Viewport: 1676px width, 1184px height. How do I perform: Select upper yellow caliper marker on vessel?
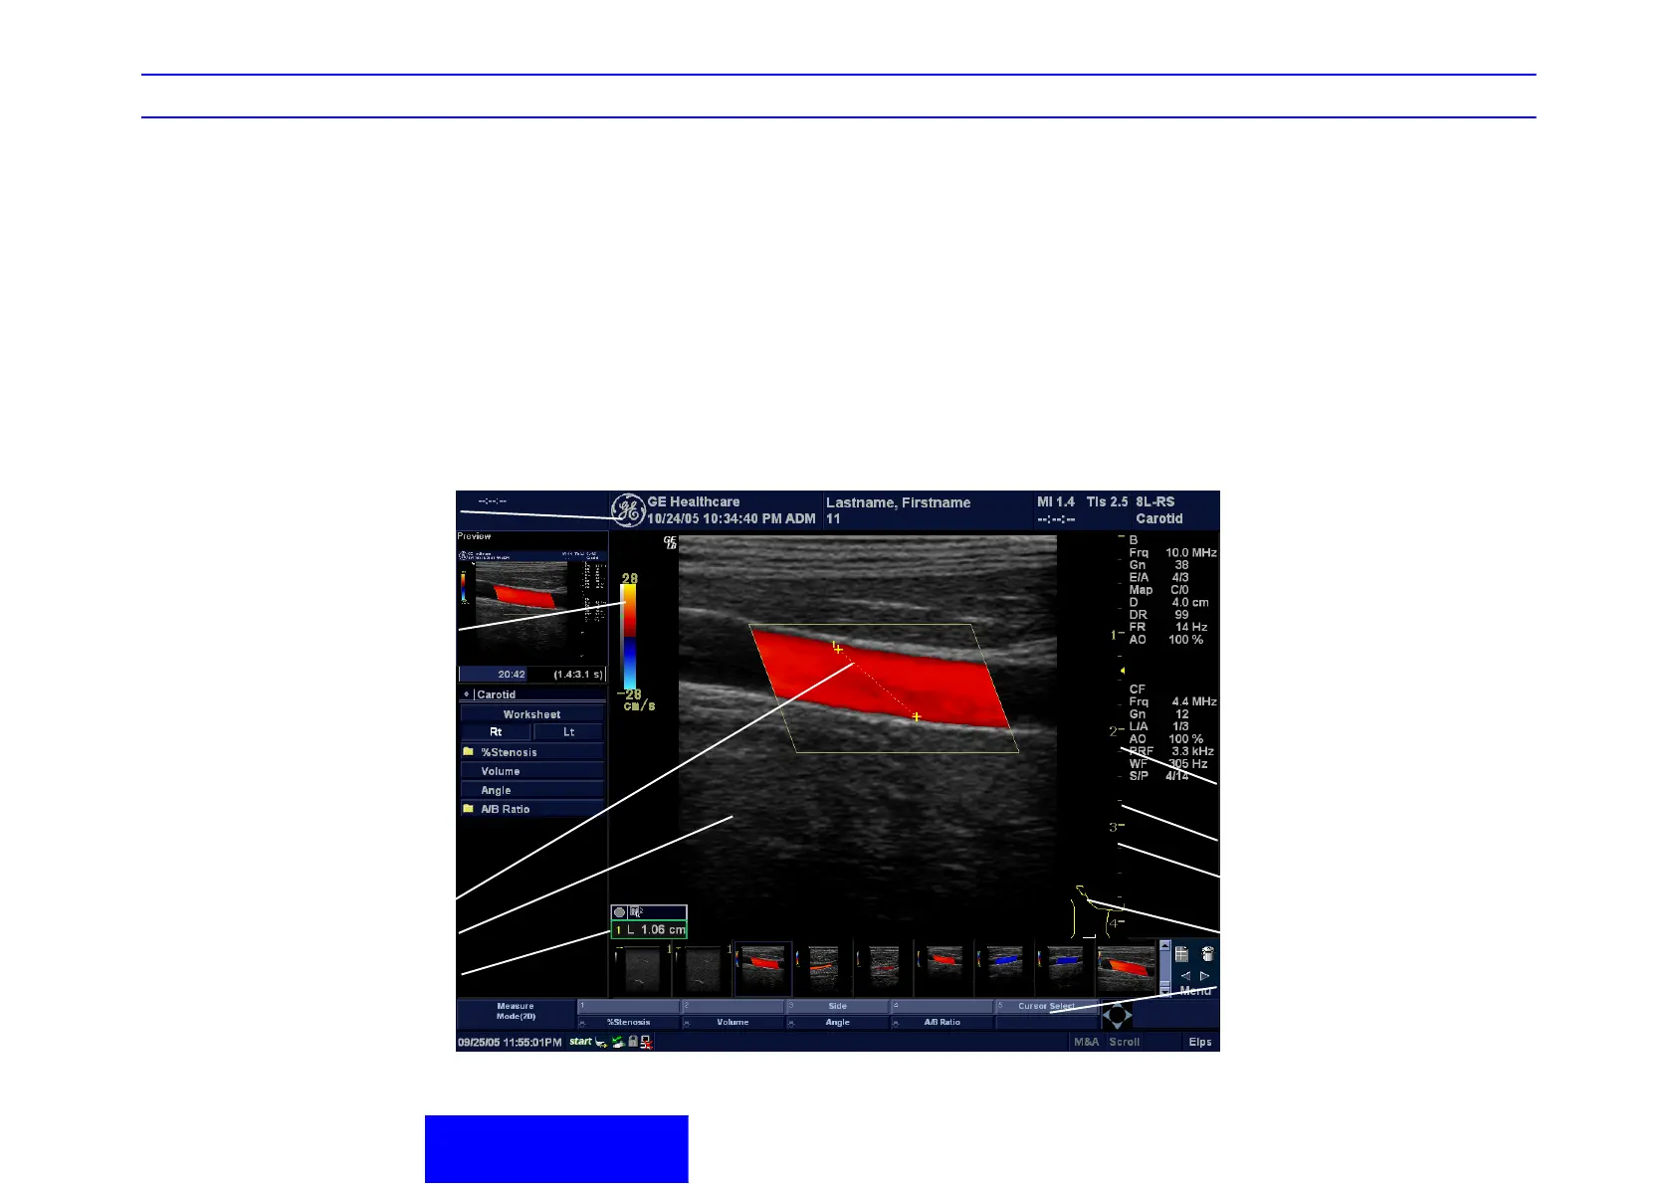click(x=837, y=648)
